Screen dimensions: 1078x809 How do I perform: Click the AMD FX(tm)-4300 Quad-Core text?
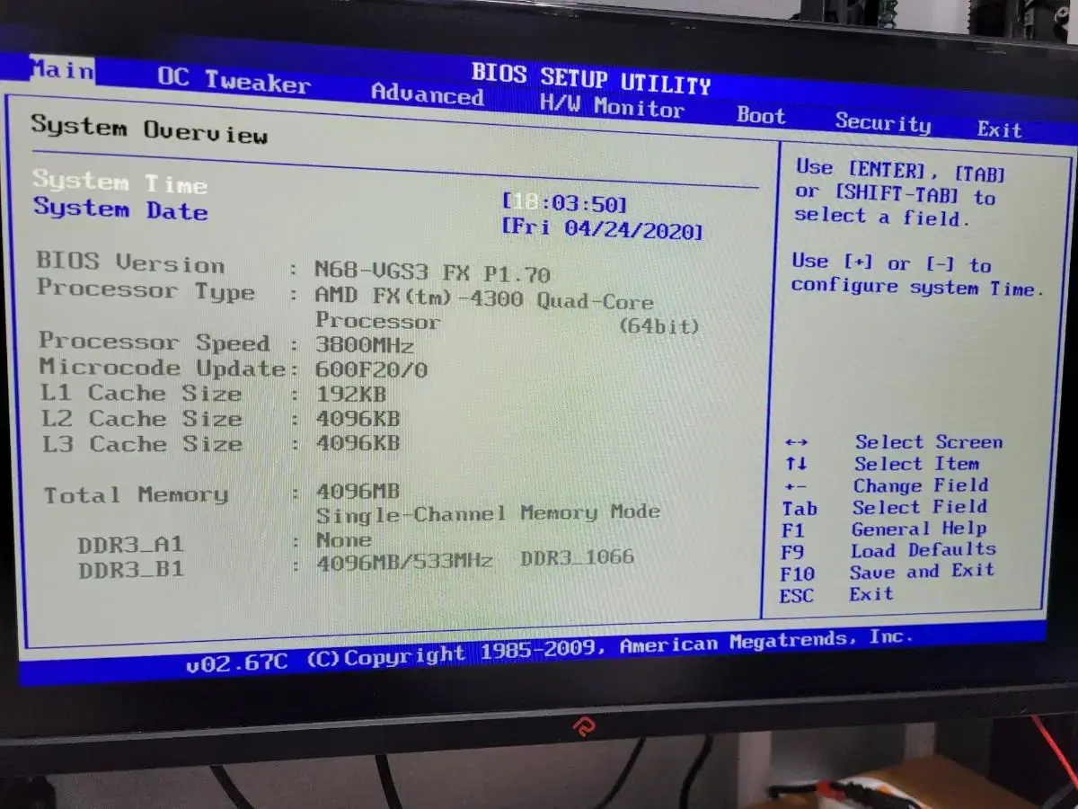(483, 297)
